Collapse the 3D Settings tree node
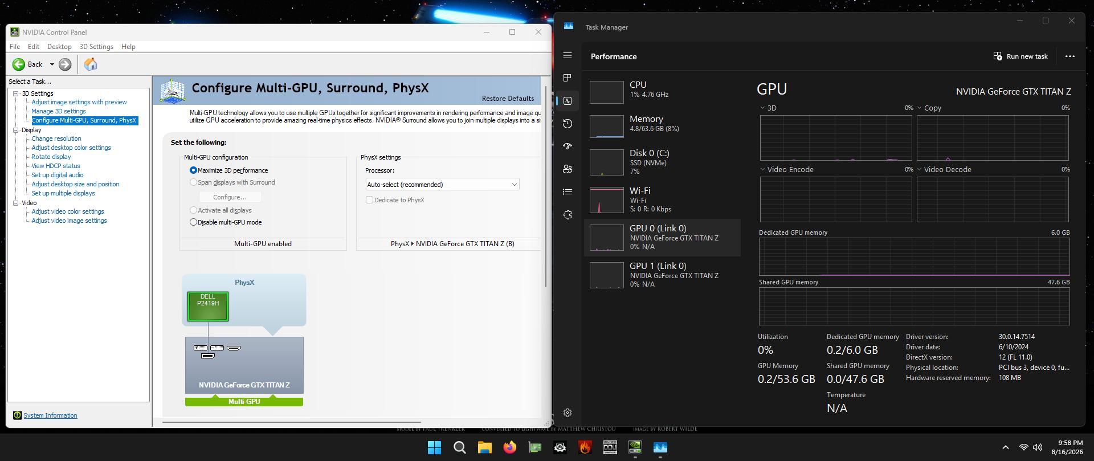The image size is (1094, 461). coord(16,93)
